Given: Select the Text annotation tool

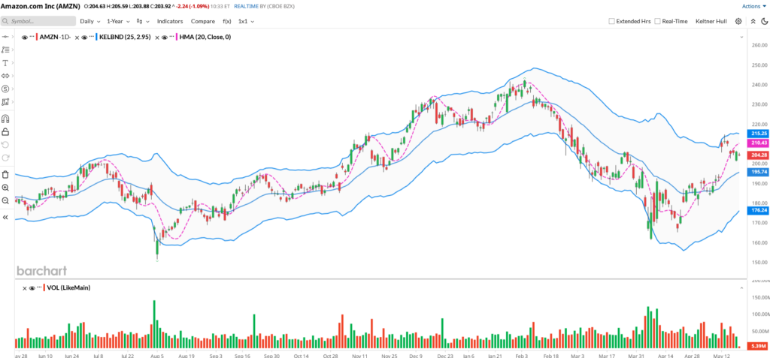Looking at the screenshot, I should tap(5, 62).
